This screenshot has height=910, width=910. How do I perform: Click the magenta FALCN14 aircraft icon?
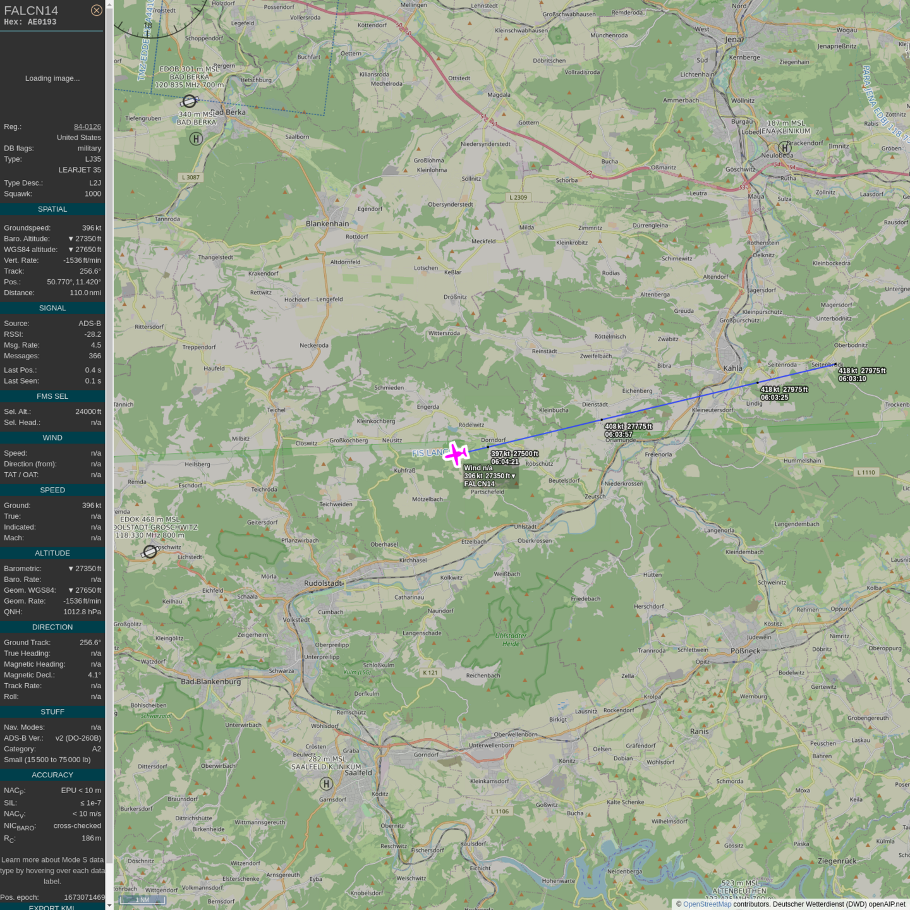[456, 454]
